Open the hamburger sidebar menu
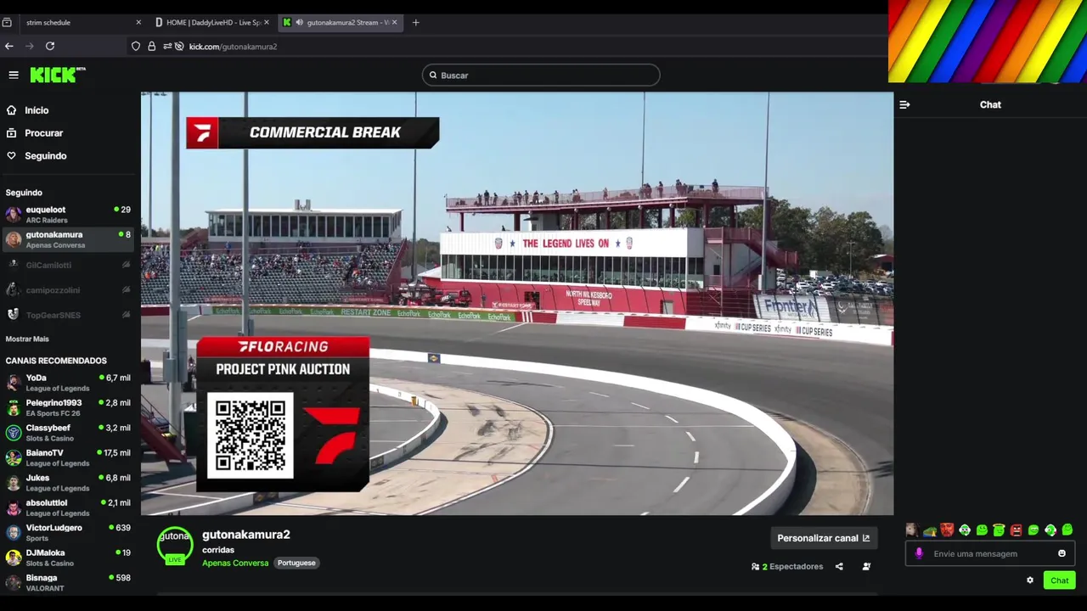Viewport: 1087px width, 611px height. click(14, 76)
